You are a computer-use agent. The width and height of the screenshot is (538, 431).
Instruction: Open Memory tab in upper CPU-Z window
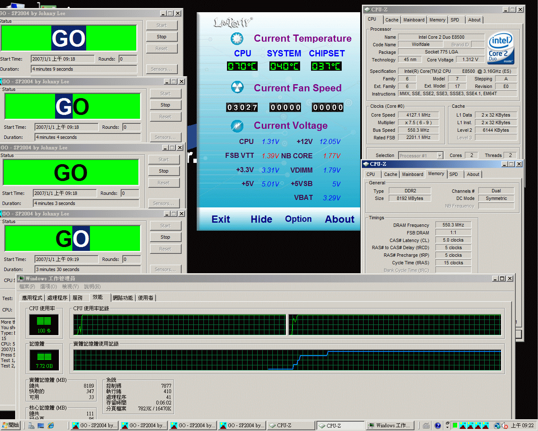click(x=437, y=20)
